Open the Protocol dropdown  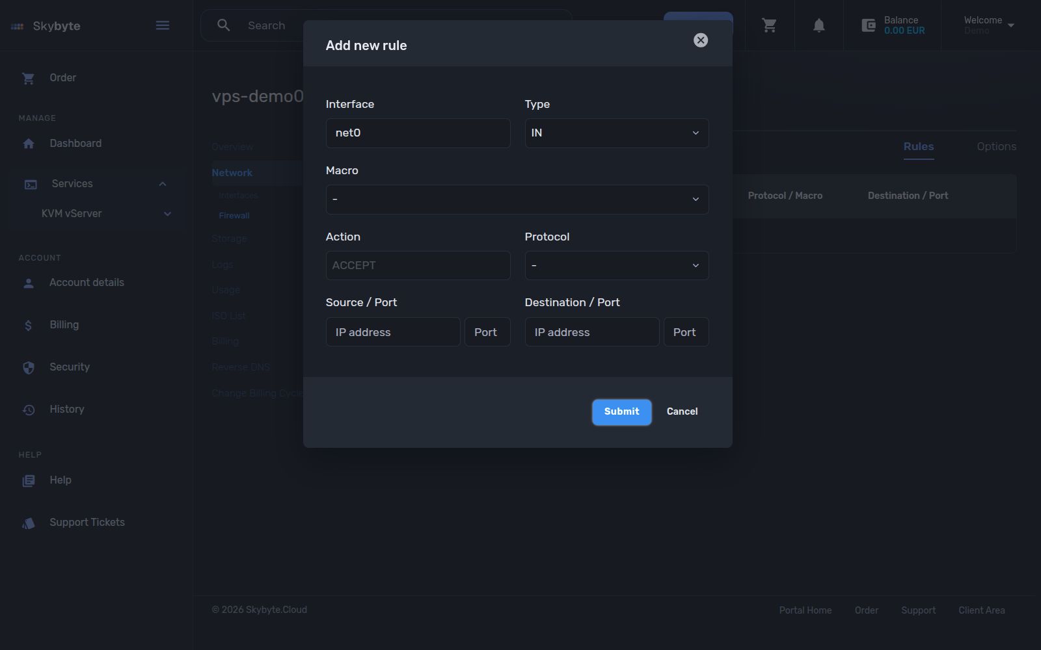617,265
